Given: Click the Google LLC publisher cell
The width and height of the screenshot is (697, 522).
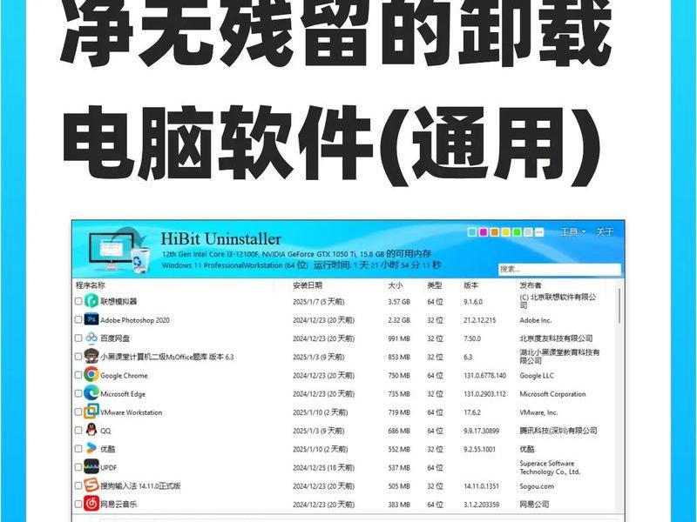Looking at the screenshot, I should click(x=537, y=376).
